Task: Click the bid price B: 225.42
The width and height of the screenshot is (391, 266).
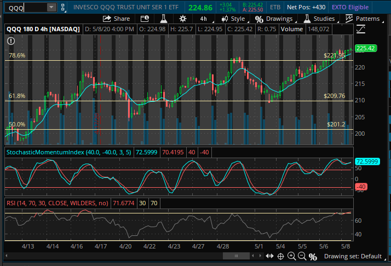Action: (x=252, y=5)
